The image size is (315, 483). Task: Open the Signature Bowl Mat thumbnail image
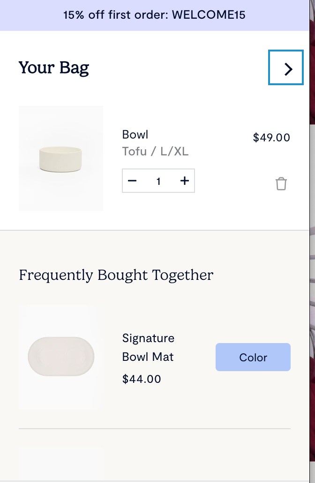(x=61, y=357)
